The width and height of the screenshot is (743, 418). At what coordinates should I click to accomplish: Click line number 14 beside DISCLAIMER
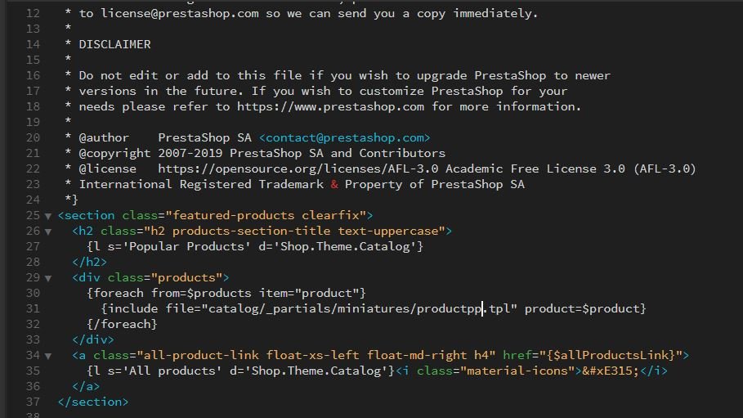coord(33,45)
